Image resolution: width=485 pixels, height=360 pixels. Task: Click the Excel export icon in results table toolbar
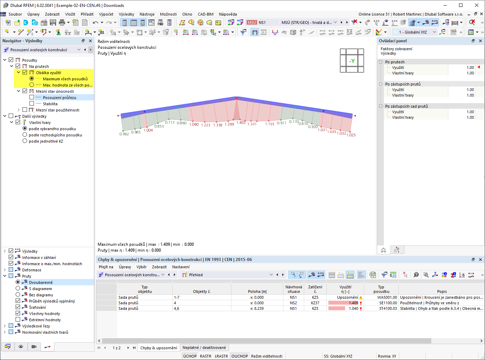point(373,275)
